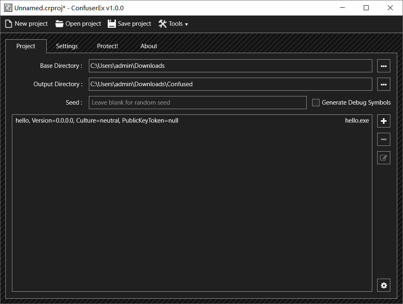Click the New project label
The width and height of the screenshot is (403, 304).
click(x=31, y=24)
